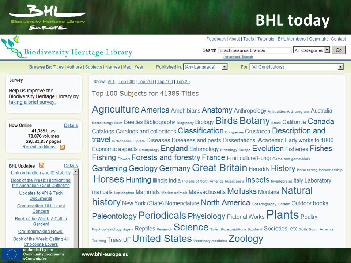The image size is (351, 263).
Task: Open the BHL Members link
Action: 291,39
